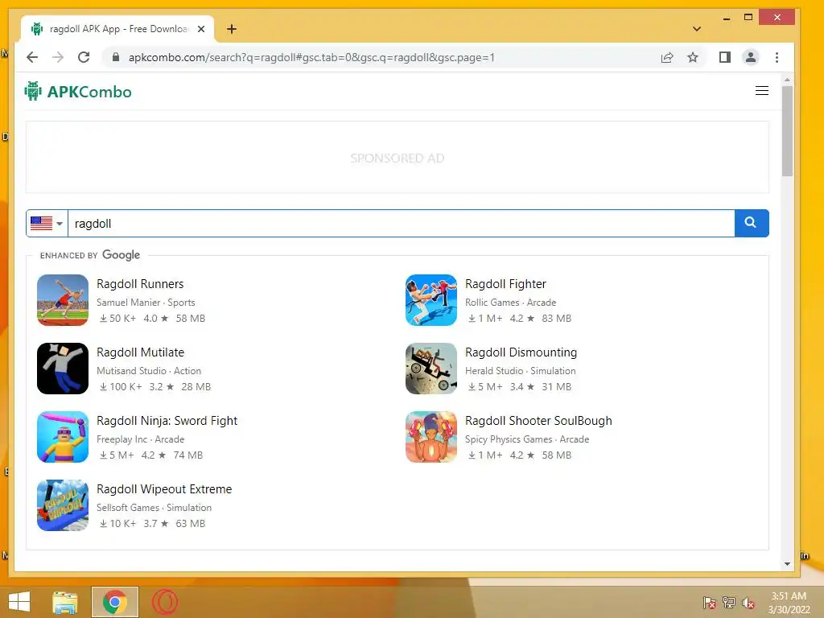Click the ragdoll search input field
Image resolution: width=824 pixels, height=618 pixels.
401,224
